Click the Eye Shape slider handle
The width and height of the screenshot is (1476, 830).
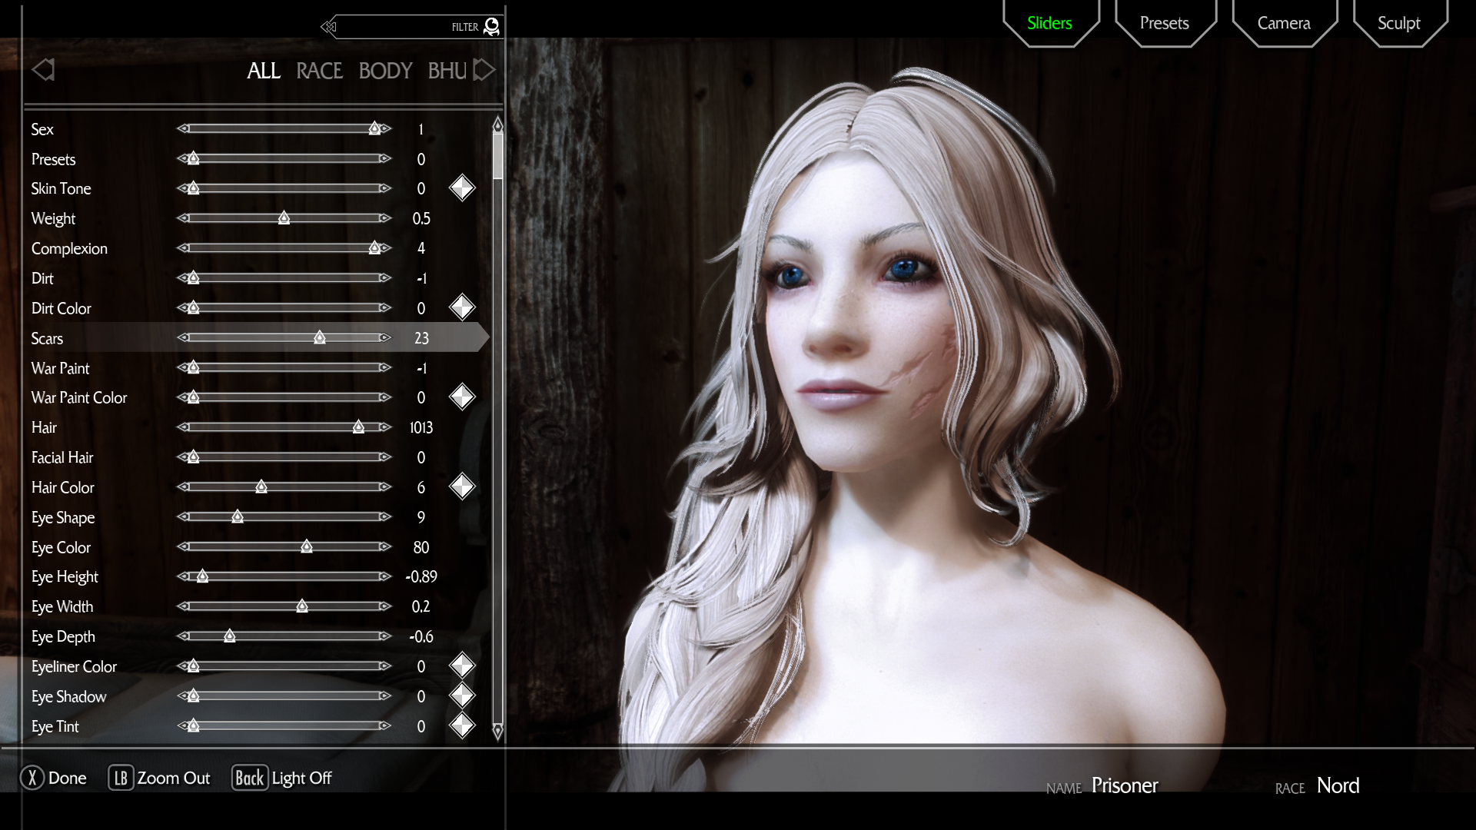[x=238, y=516]
